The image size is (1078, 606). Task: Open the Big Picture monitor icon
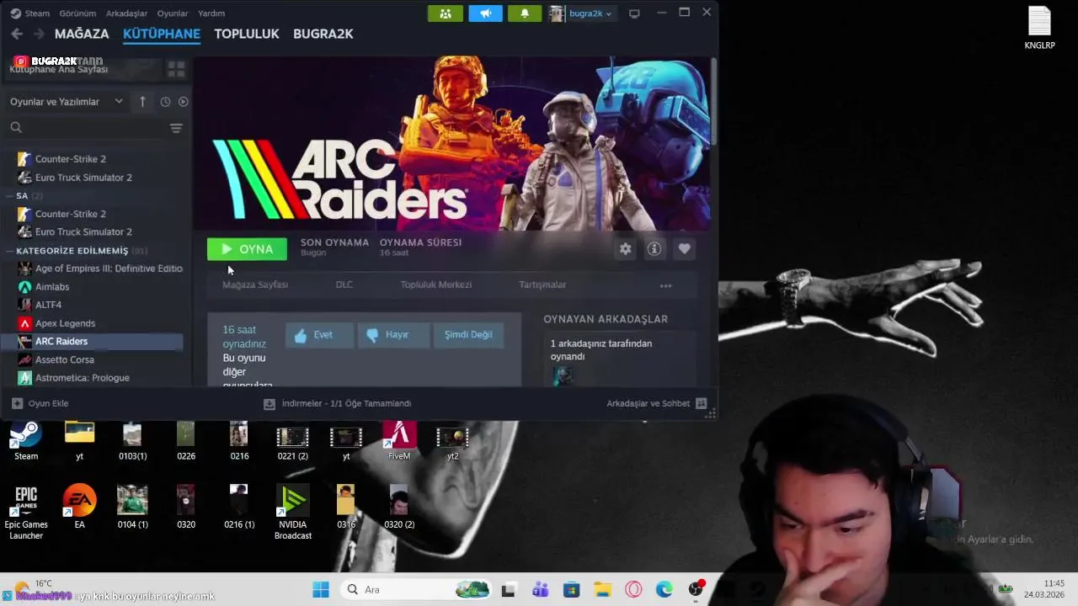[x=634, y=13]
